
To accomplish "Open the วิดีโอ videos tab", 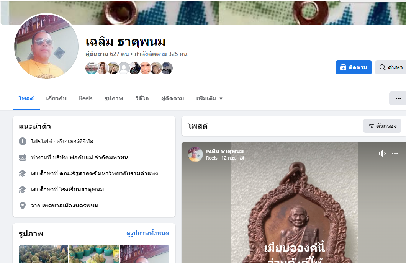I will [142, 98].
